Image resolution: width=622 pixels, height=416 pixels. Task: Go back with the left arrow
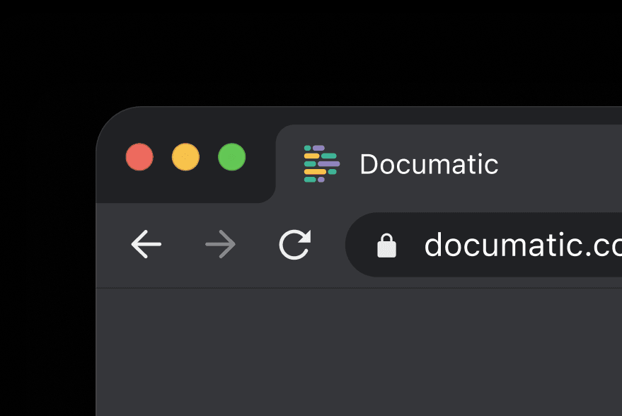tap(146, 244)
